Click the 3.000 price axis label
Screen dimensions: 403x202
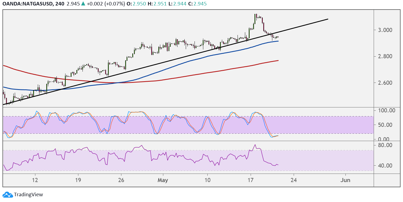tap(385, 30)
